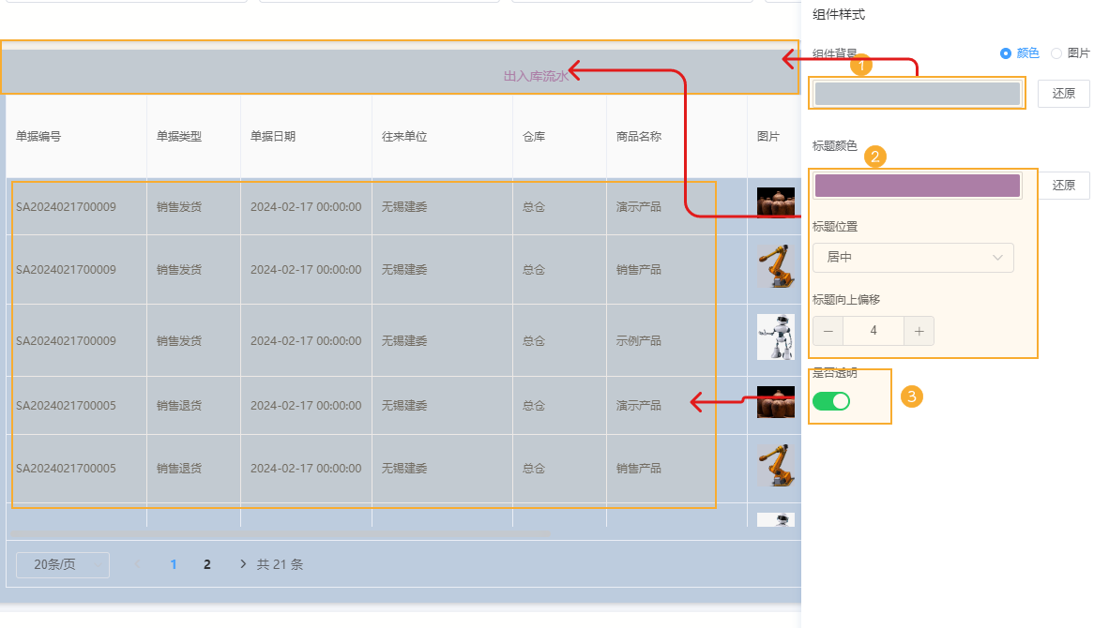The height and width of the screenshot is (628, 1094).
Task: Decrease 标题向上偏移 with the minus button
Action: coord(828,331)
